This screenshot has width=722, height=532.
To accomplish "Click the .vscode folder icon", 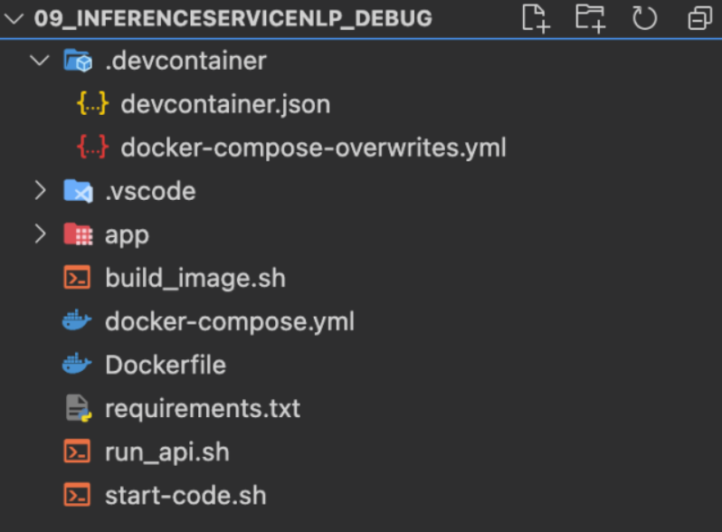I will coord(78,191).
